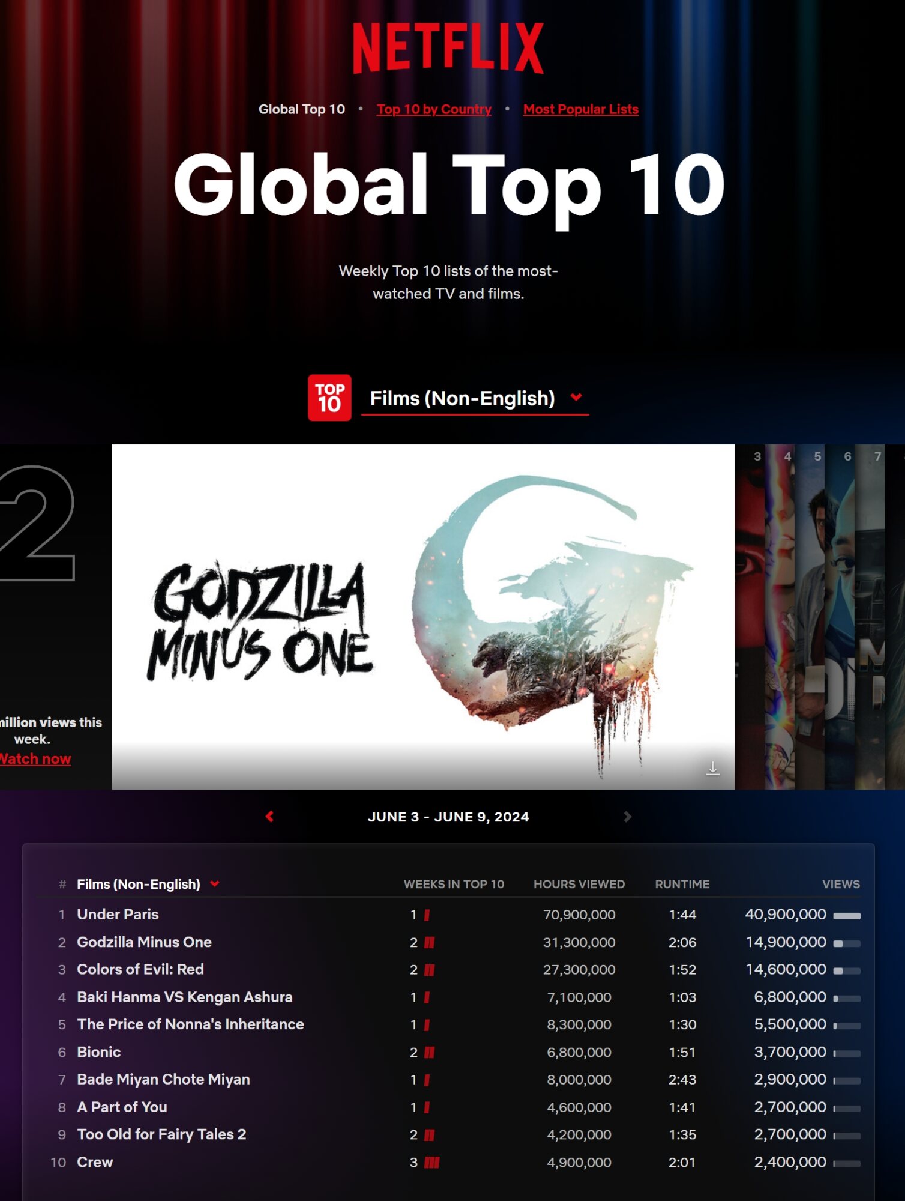
Task: Select the Global Top 10 tab
Action: pyautogui.click(x=302, y=109)
